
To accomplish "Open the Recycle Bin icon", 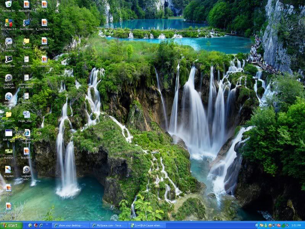I will point(8,5).
